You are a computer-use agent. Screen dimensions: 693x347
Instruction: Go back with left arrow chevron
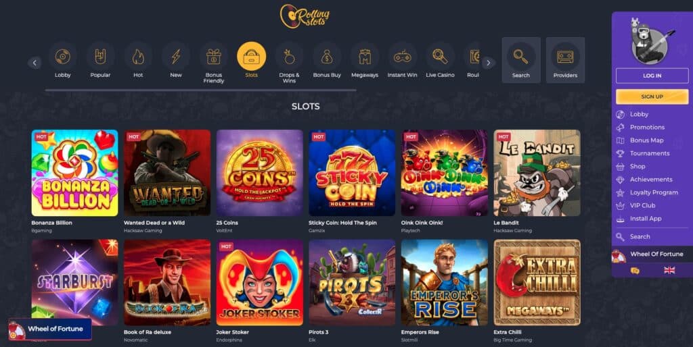tap(35, 63)
